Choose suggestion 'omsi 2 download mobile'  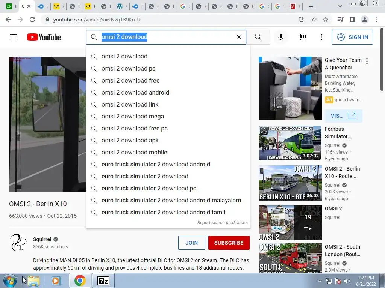tap(168, 152)
